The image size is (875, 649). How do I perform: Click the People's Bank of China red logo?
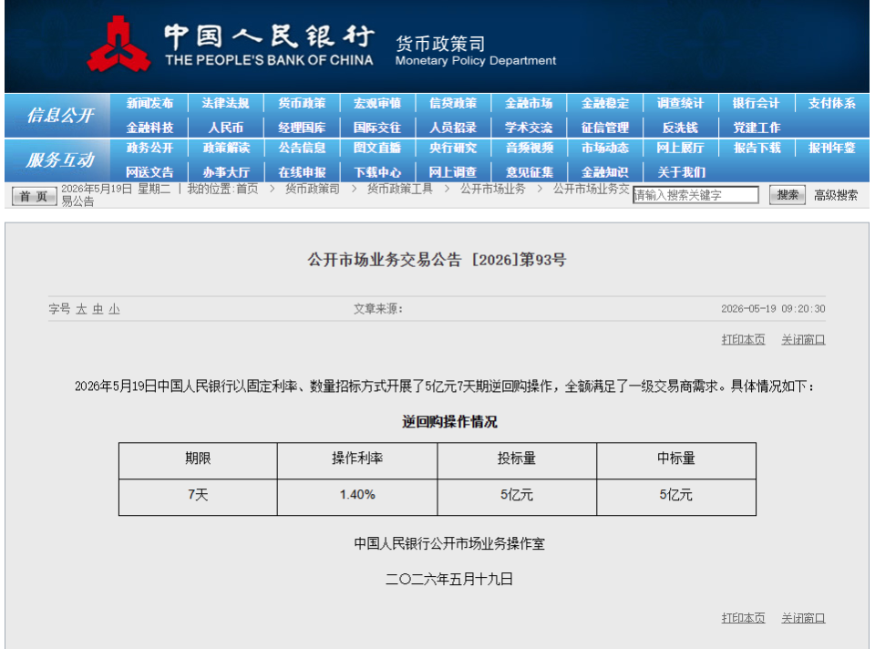[118, 44]
